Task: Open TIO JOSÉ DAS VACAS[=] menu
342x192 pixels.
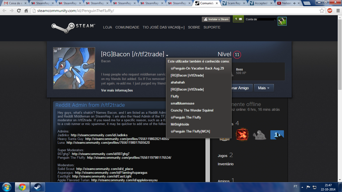Action: point(163,27)
